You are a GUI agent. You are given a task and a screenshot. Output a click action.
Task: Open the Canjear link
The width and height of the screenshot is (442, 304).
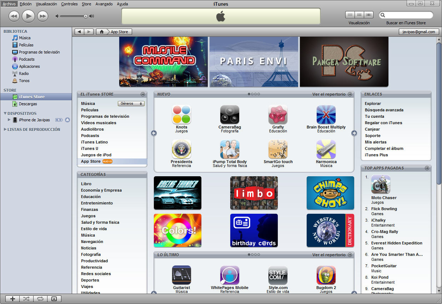(372, 129)
